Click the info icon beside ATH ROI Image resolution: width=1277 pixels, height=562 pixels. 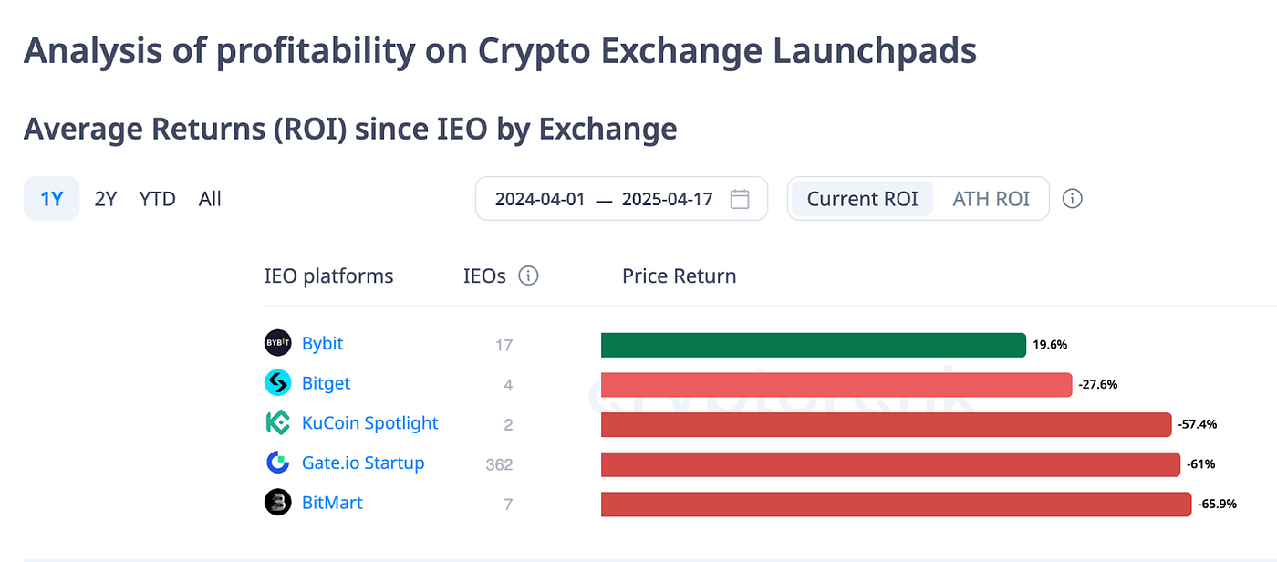tap(1073, 199)
